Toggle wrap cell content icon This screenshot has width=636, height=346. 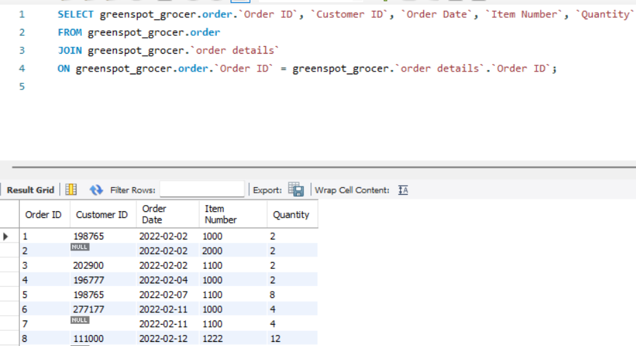click(403, 190)
